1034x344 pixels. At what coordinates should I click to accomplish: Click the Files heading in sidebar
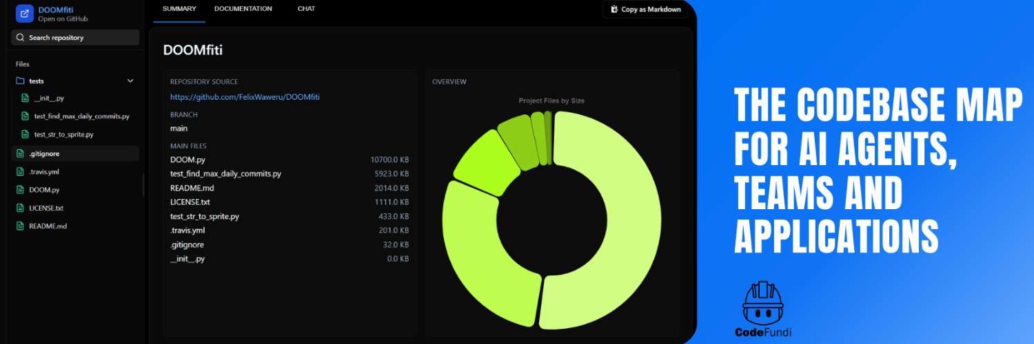(23, 64)
